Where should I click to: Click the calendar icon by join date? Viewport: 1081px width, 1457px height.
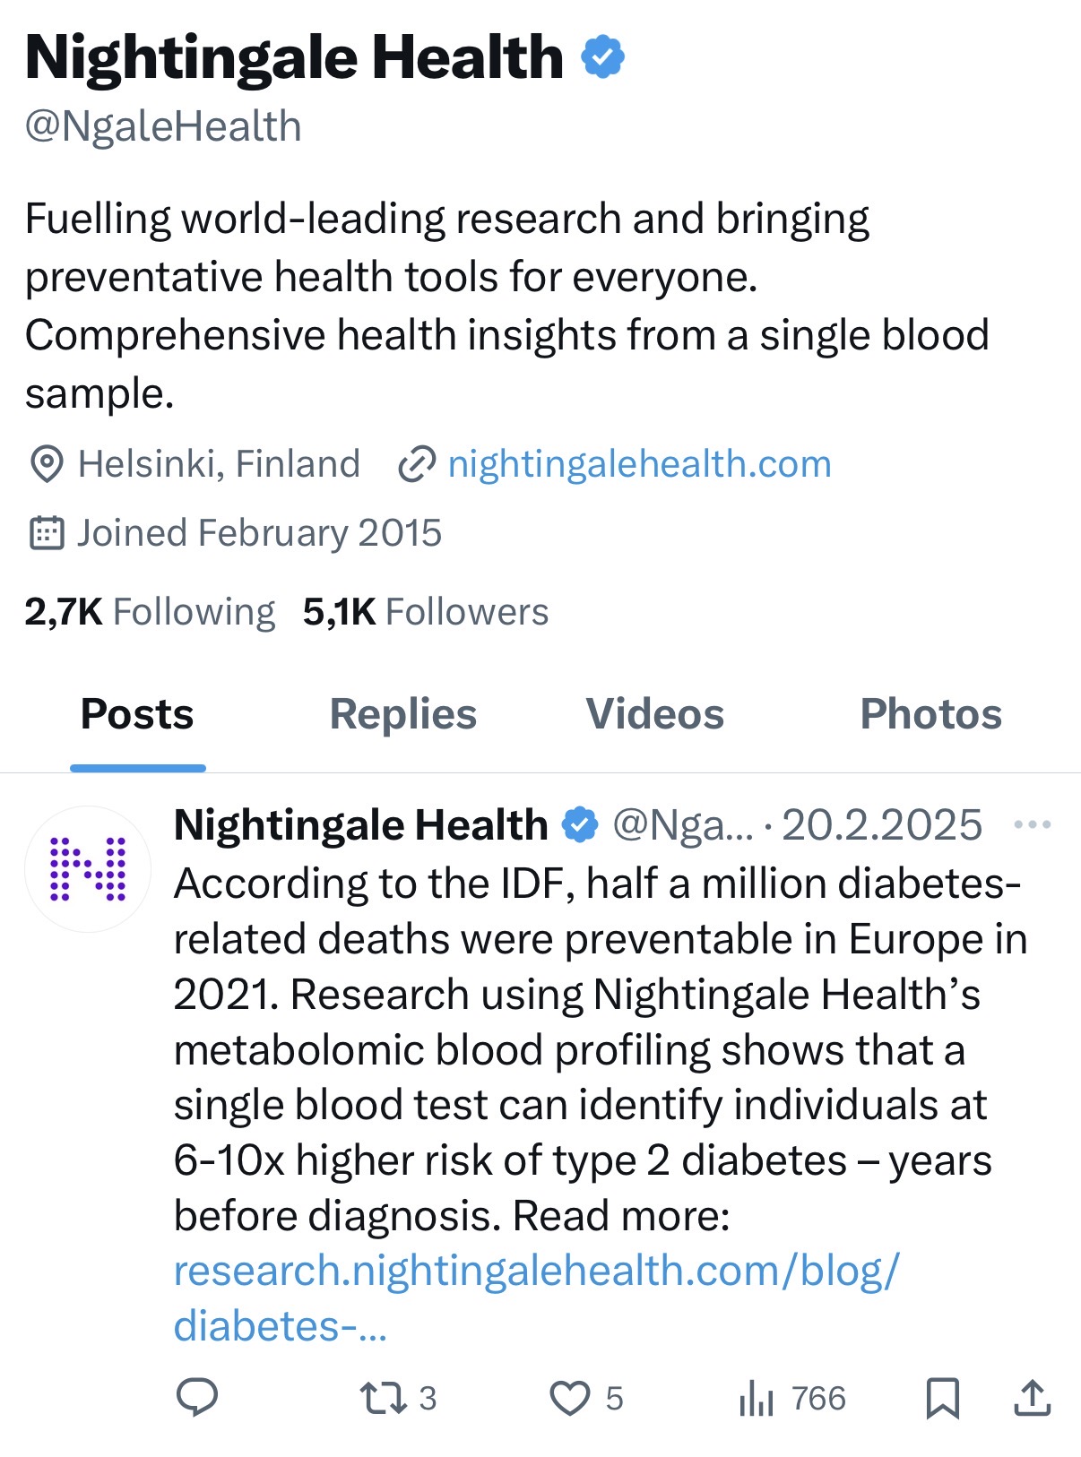[x=47, y=533]
